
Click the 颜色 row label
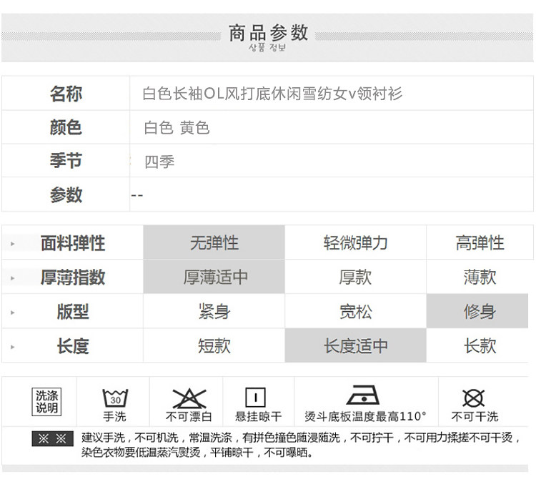(66, 127)
